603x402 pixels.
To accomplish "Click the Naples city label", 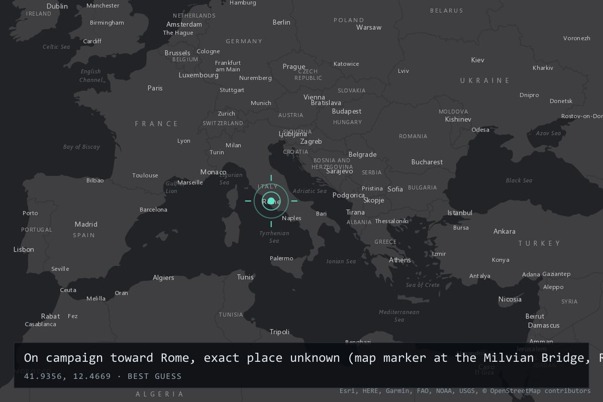I will (x=291, y=218).
